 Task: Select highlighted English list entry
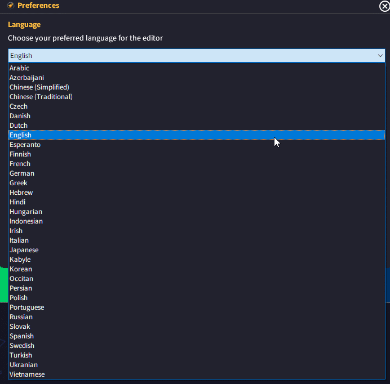click(197, 135)
